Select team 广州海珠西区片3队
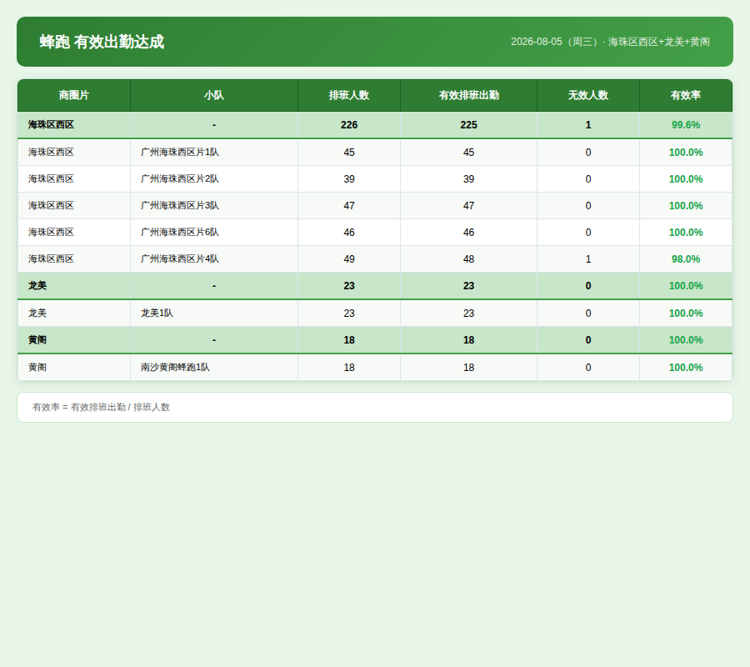Image resolution: width=750 pixels, height=667 pixels. click(x=180, y=206)
